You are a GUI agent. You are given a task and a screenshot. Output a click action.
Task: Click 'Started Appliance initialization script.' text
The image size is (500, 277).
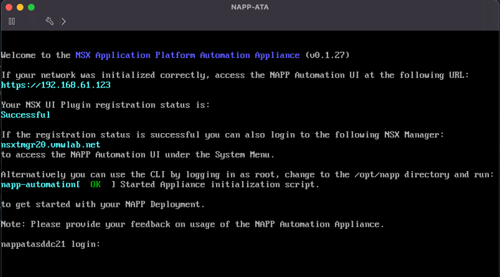[x=220, y=184]
